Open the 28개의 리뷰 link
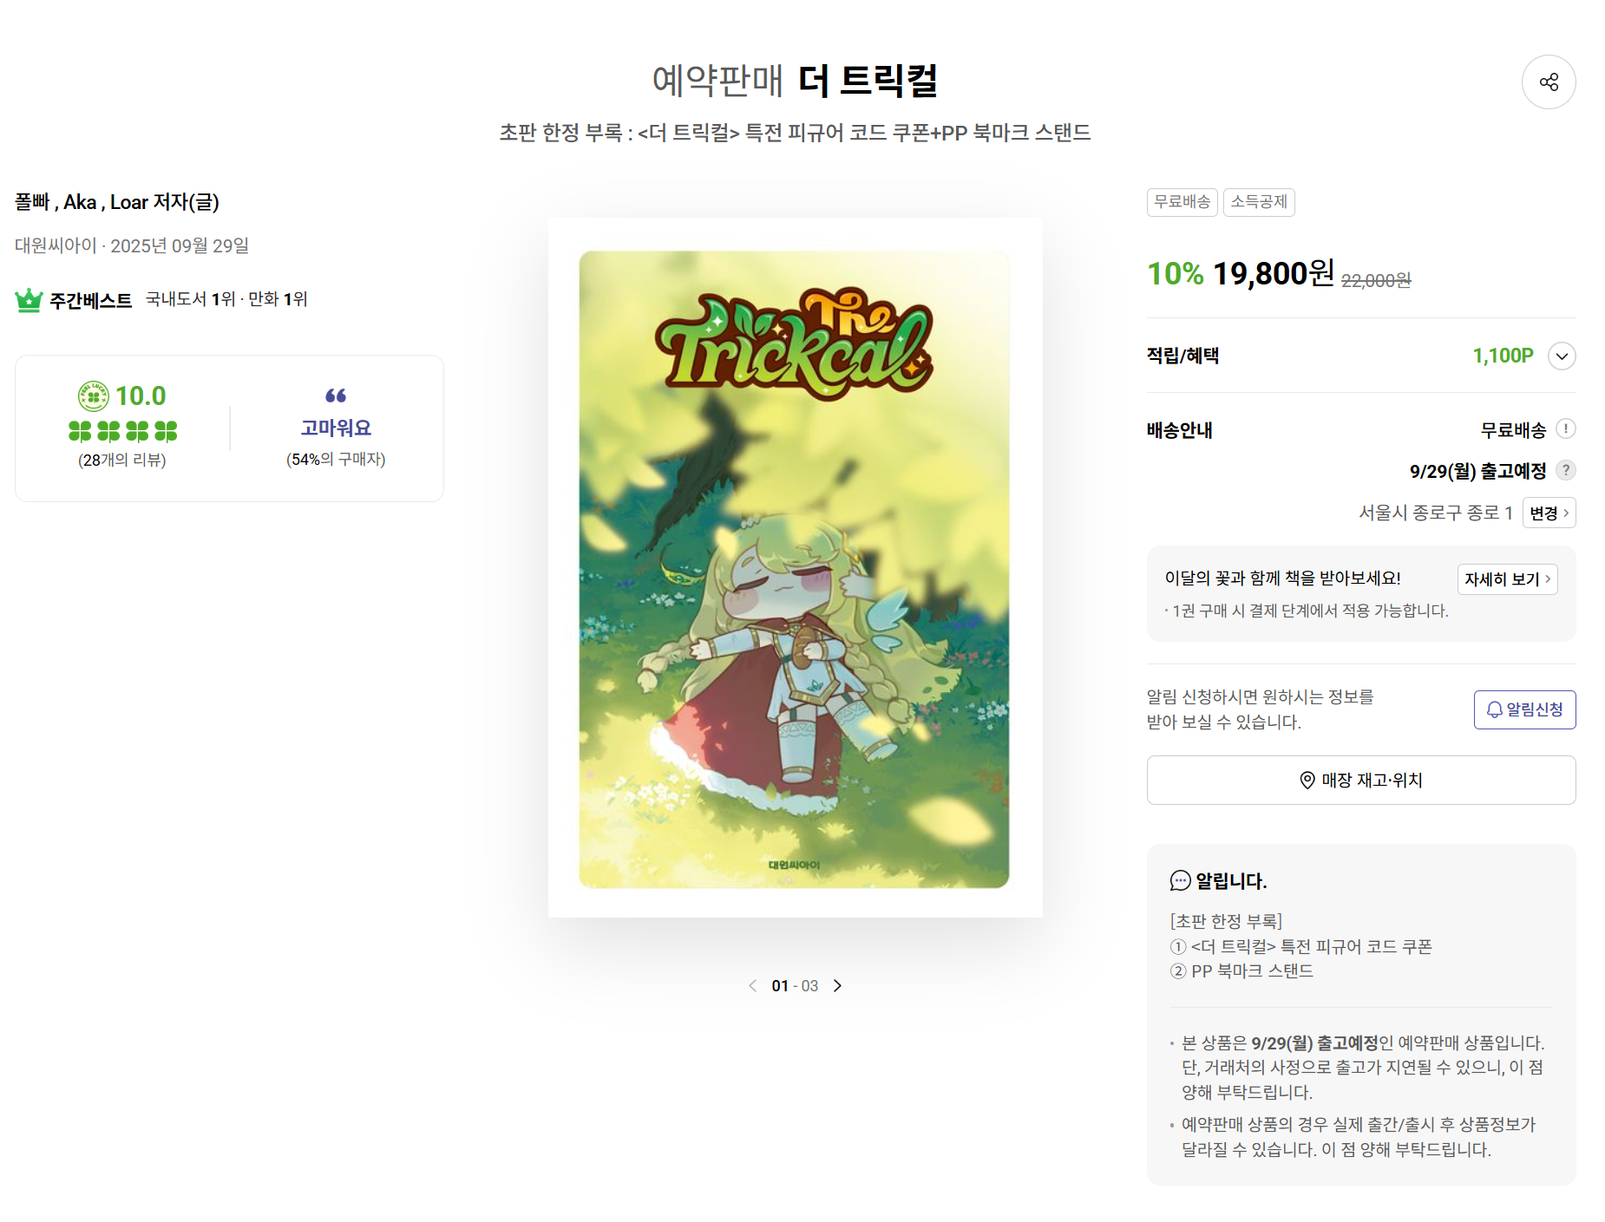Image resolution: width=1605 pixels, height=1222 pixels. pyautogui.click(x=122, y=460)
